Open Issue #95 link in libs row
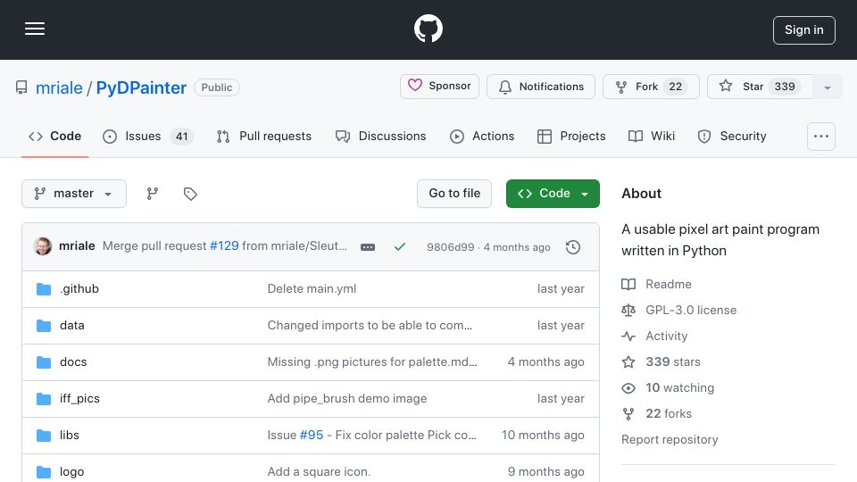The image size is (857, 482). pyautogui.click(x=312, y=435)
